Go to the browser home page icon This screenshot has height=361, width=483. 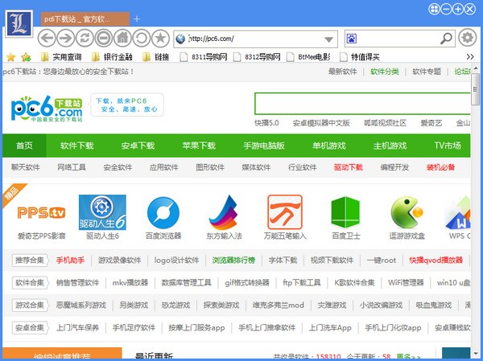pos(122,38)
